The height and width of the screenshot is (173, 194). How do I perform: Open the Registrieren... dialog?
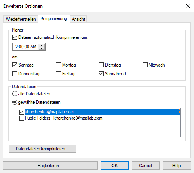[x=50, y=166]
